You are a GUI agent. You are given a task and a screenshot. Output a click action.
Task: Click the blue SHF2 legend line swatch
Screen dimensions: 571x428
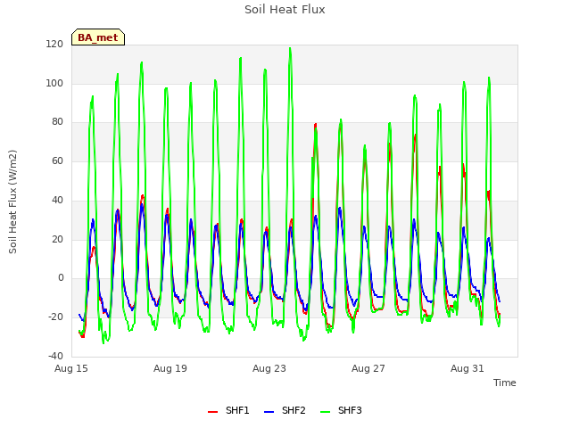tap(269, 412)
